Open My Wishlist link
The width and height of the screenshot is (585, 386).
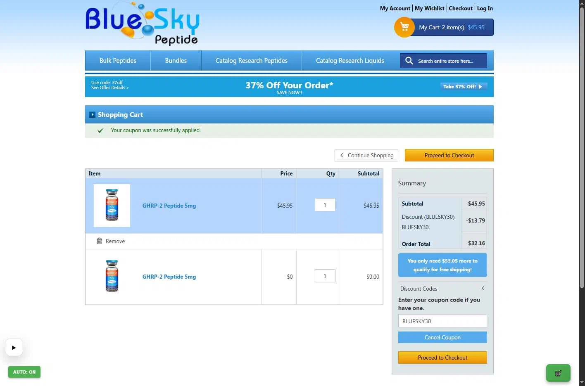(430, 8)
